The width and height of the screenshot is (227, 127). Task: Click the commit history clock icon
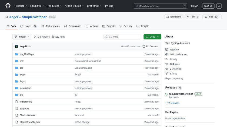tap(144, 47)
